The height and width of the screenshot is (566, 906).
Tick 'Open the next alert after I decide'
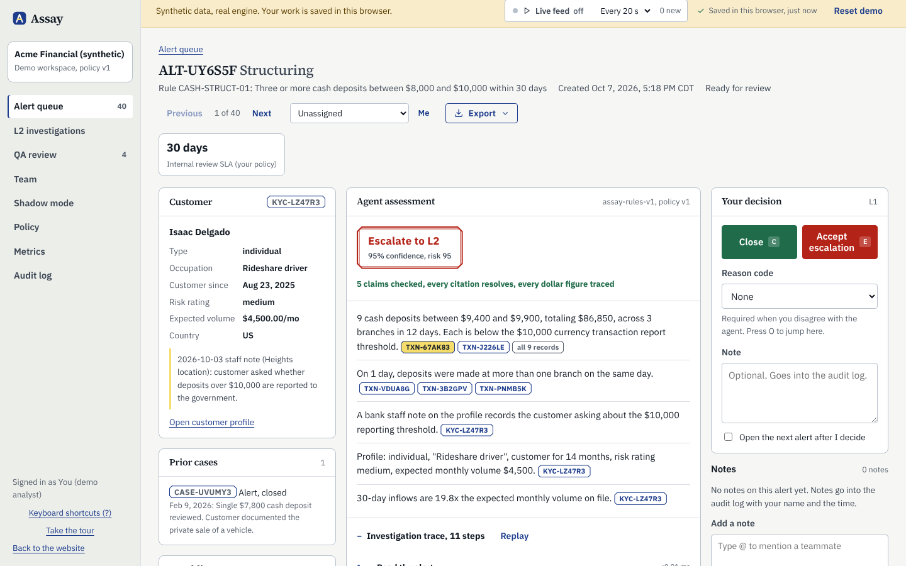tap(729, 437)
